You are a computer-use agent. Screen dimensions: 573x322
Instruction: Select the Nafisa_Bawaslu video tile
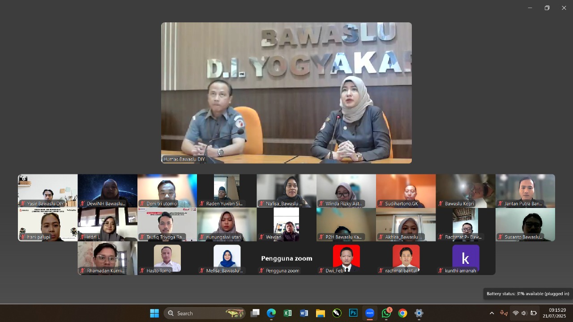(x=286, y=191)
